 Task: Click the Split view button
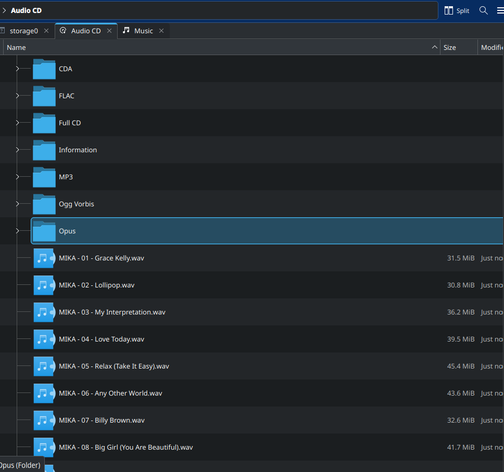coord(457,10)
